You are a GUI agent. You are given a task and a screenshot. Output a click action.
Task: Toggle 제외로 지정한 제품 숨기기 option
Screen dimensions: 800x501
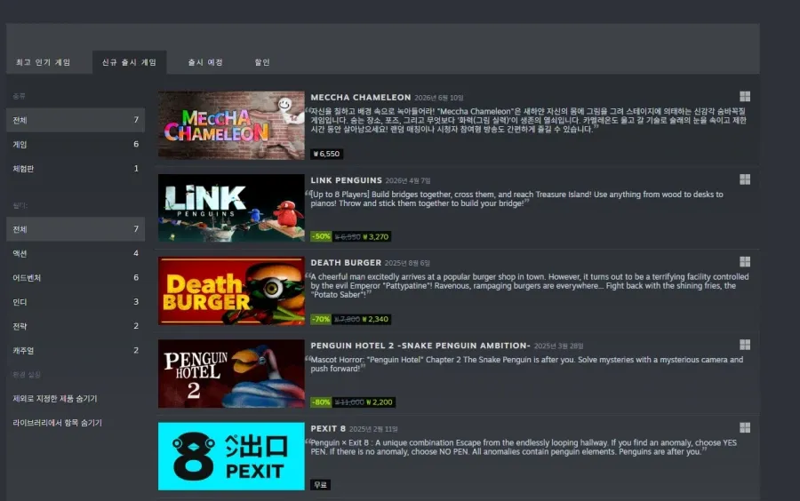tap(54, 399)
